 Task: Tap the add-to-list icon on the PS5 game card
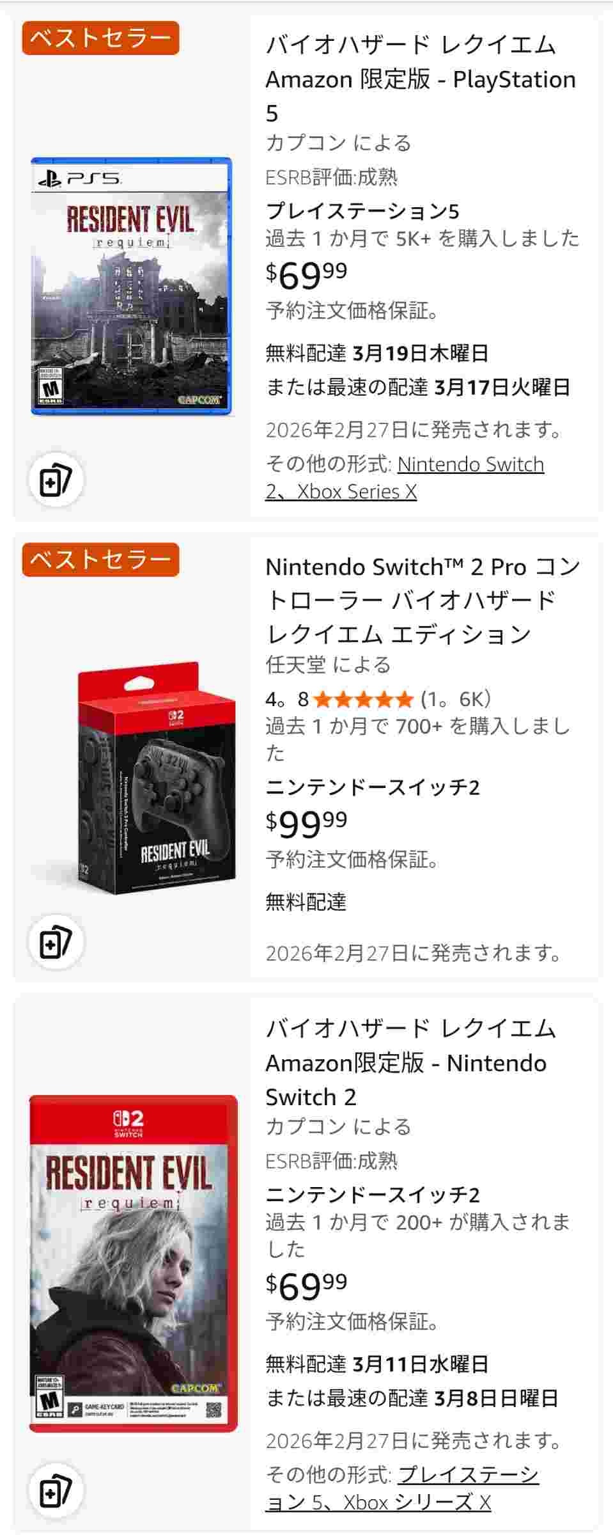coord(56,481)
